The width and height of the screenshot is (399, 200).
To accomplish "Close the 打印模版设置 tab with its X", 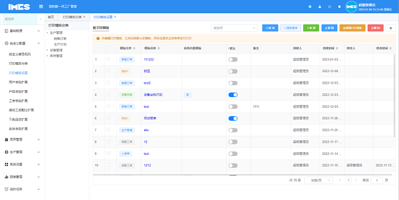I will coord(115,17).
